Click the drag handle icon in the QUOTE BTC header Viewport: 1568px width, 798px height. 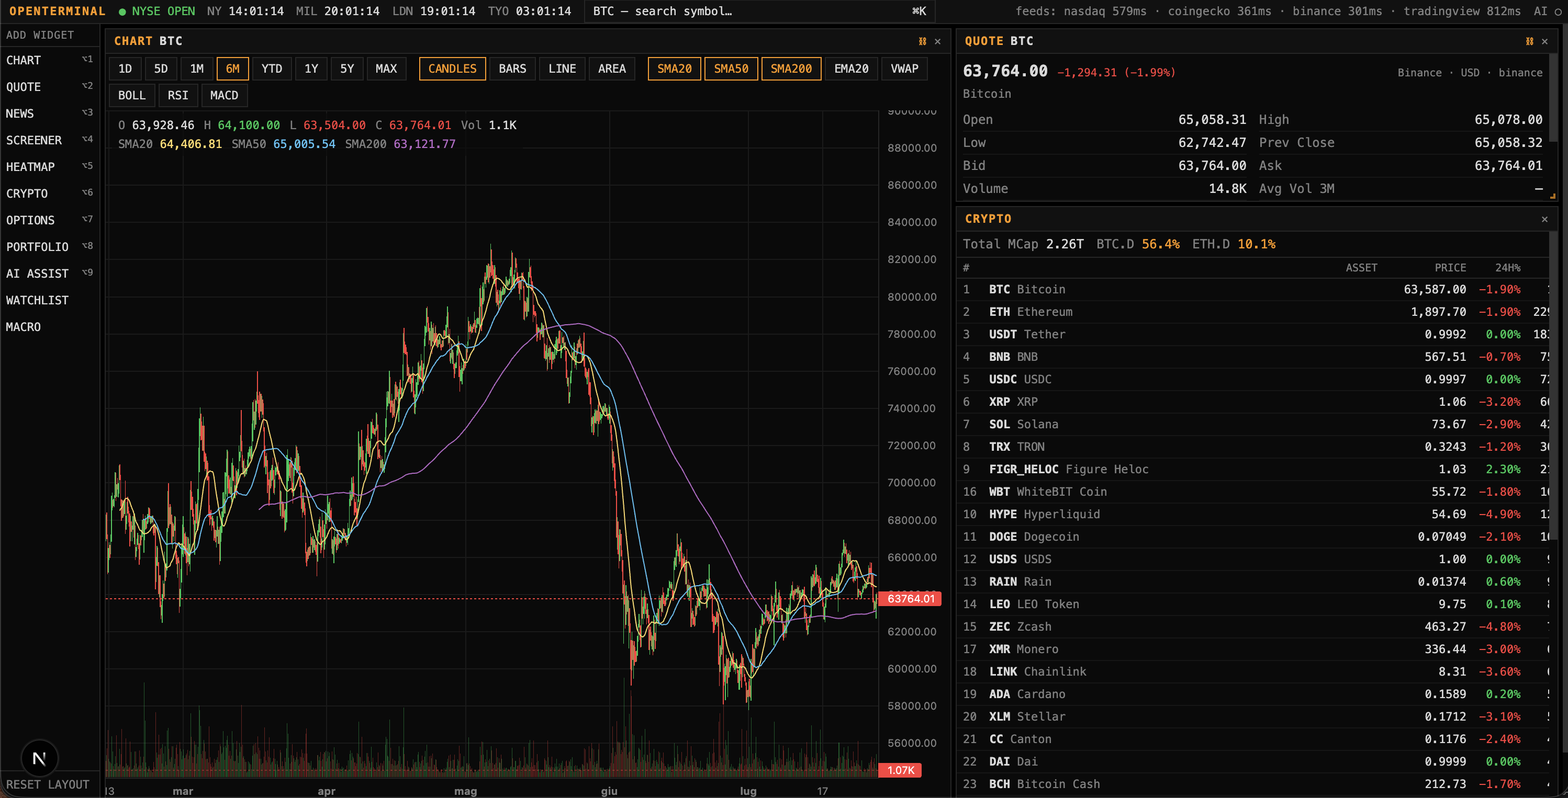1529,41
